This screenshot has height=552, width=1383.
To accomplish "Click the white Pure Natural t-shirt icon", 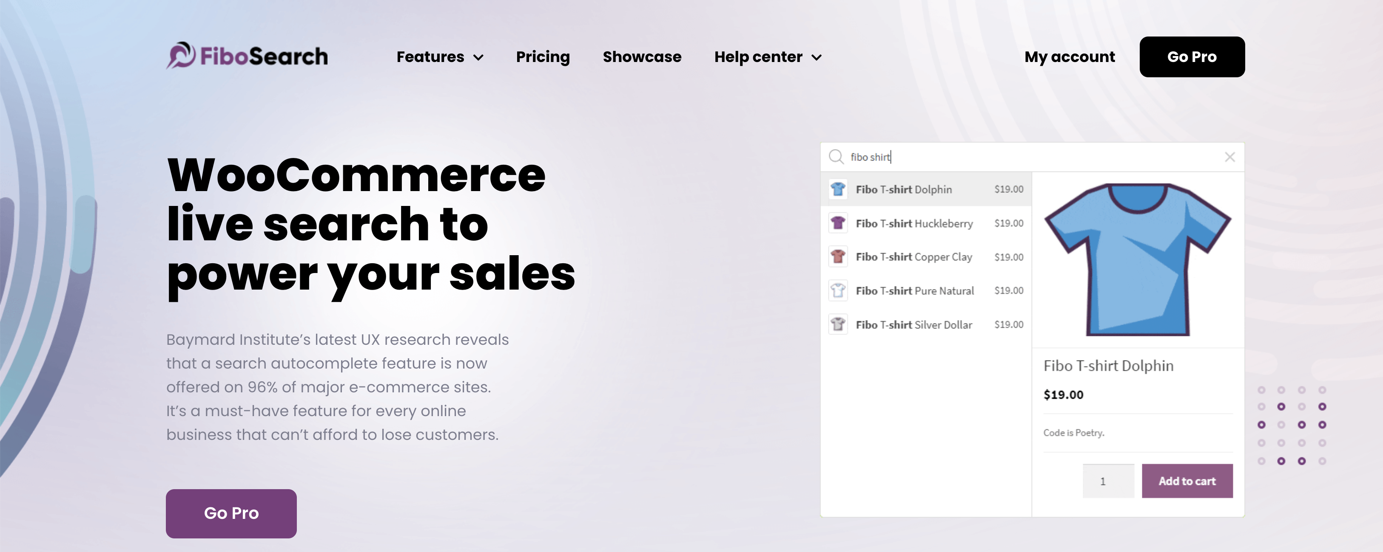I will pyautogui.click(x=838, y=290).
